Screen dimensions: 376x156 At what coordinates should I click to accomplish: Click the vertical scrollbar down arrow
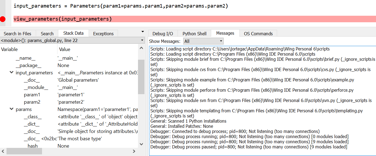coord(141,144)
